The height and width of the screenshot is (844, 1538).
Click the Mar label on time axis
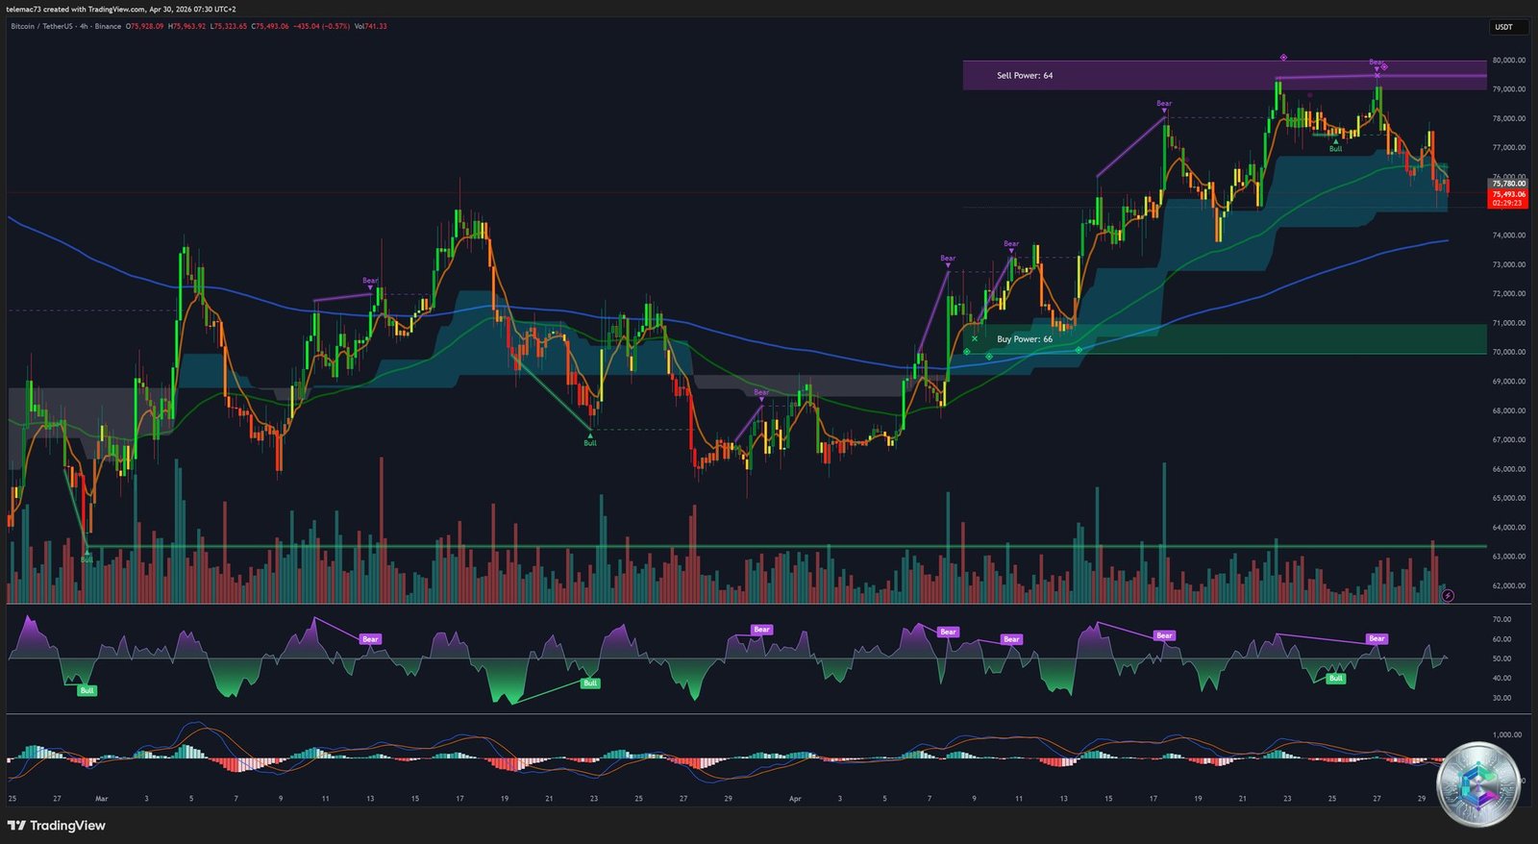[102, 799]
